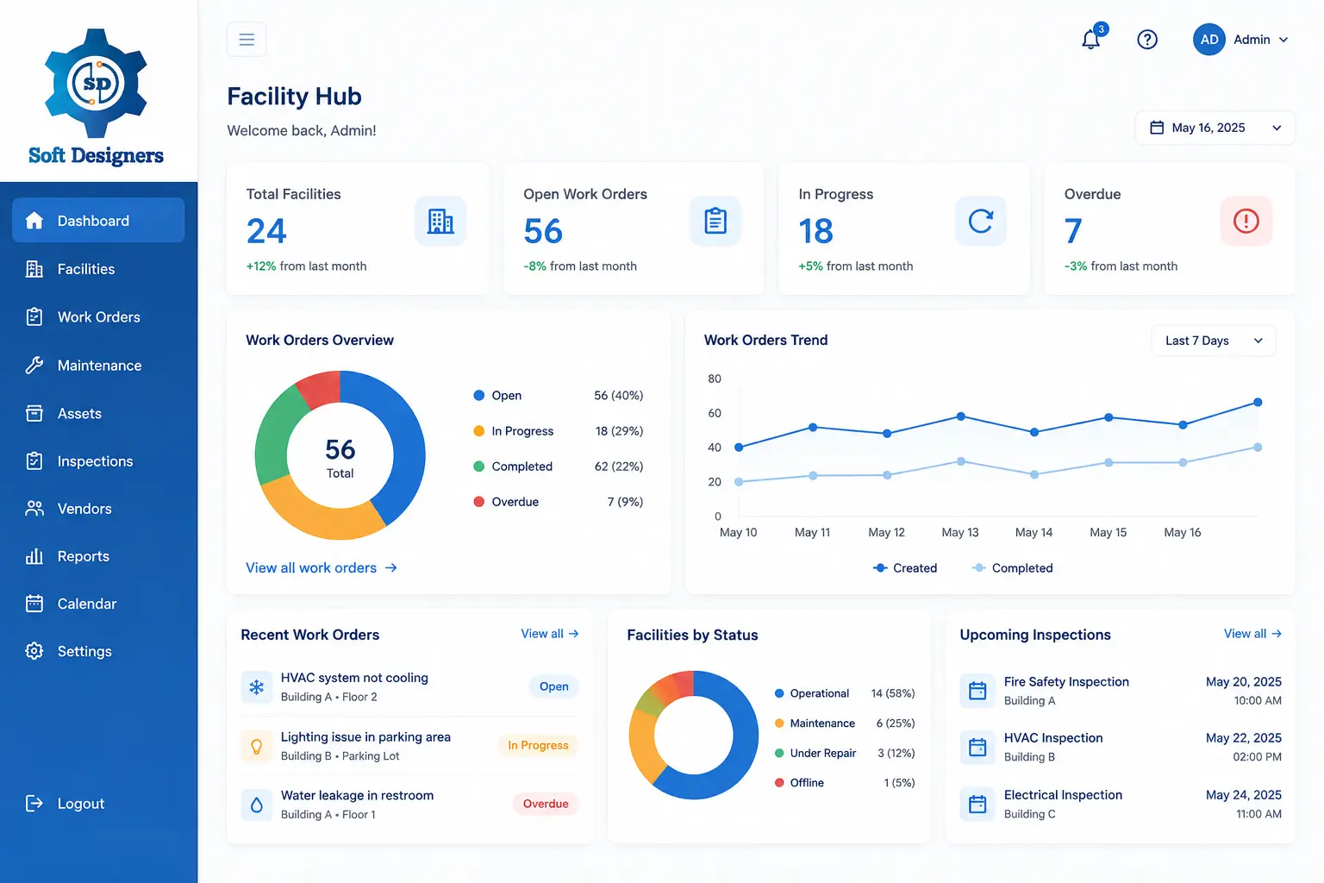Screen dimensions: 1324x883
Task: Click the Open status badge
Action: click(x=553, y=687)
